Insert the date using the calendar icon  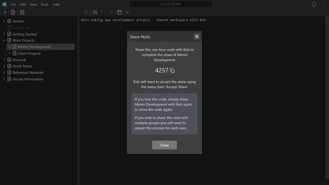click(x=120, y=12)
